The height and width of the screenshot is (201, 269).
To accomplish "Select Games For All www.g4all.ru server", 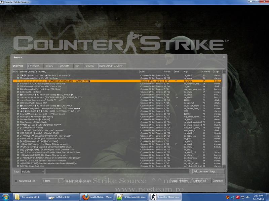I will click(x=117, y=139).
